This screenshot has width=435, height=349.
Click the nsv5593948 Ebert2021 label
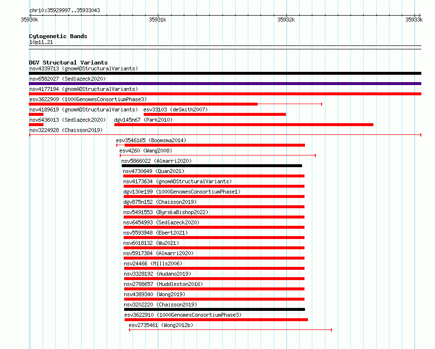tap(155, 233)
